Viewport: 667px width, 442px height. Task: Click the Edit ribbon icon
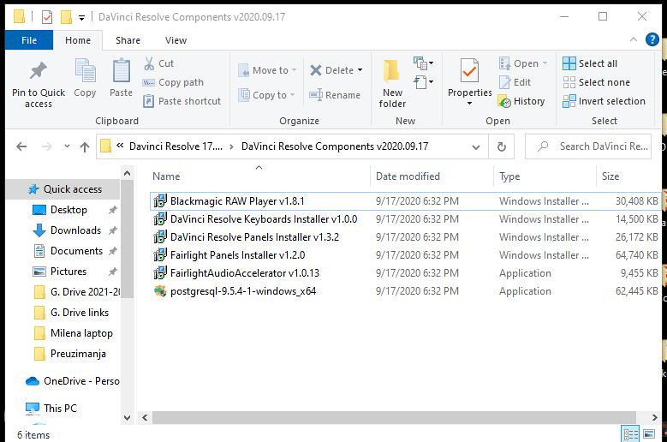click(504, 82)
